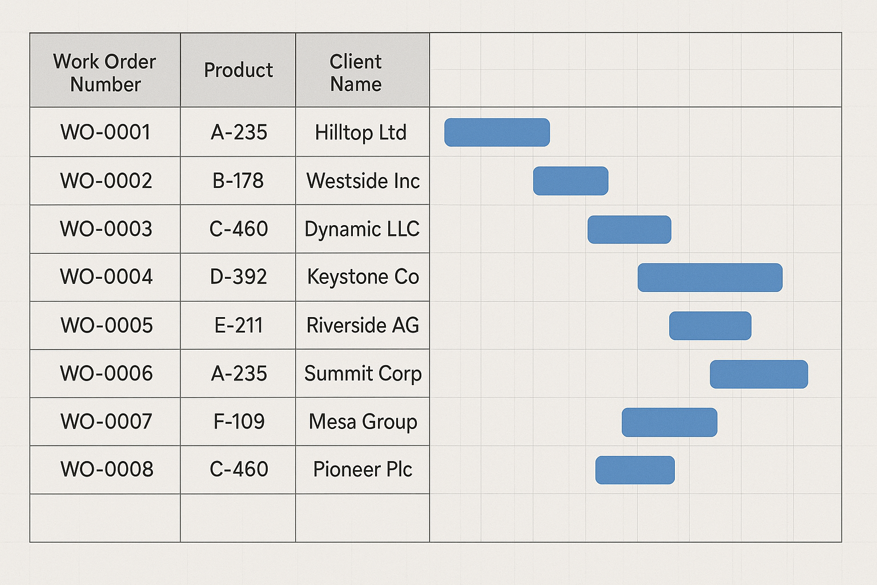
Task: Click the Westside Inc client cell
Action: pyautogui.click(x=363, y=181)
